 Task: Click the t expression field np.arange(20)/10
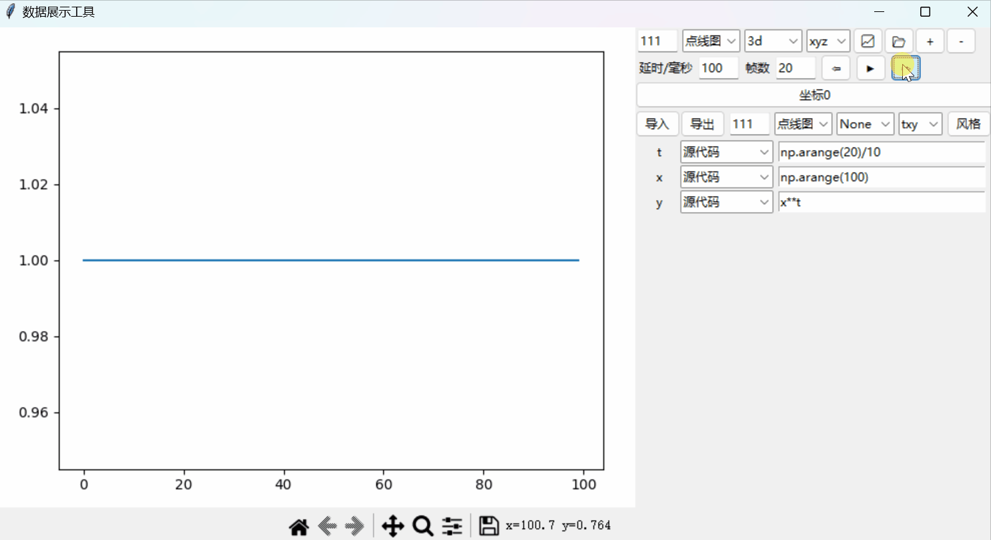point(882,152)
